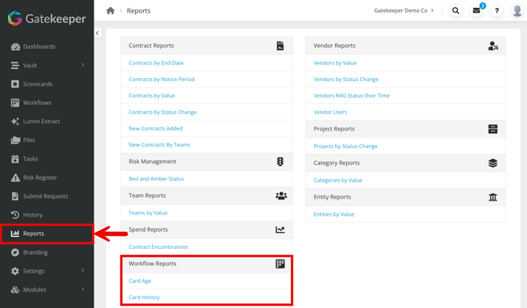Click the Tasks calendar icon
The width and height of the screenshot is (527, 308).
coord(15,159)
